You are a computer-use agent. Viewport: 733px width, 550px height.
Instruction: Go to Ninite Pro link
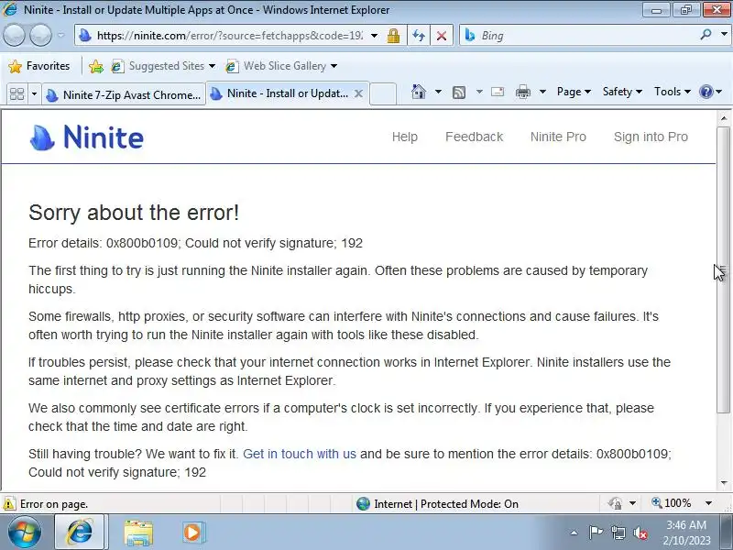[x=558, y=137]
